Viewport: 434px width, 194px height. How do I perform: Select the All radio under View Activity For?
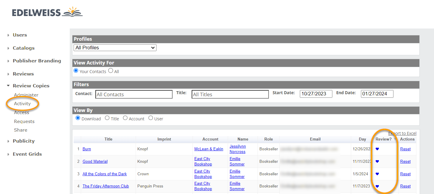click(x=111, y=71)
